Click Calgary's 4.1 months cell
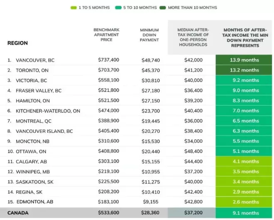 click(x=244, y=161)
